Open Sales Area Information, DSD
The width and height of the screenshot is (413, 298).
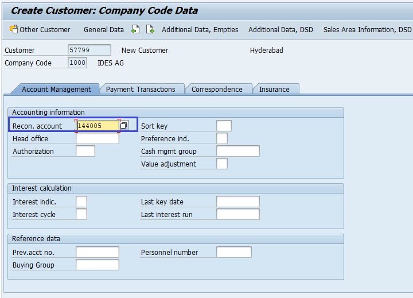click(367, 29)
